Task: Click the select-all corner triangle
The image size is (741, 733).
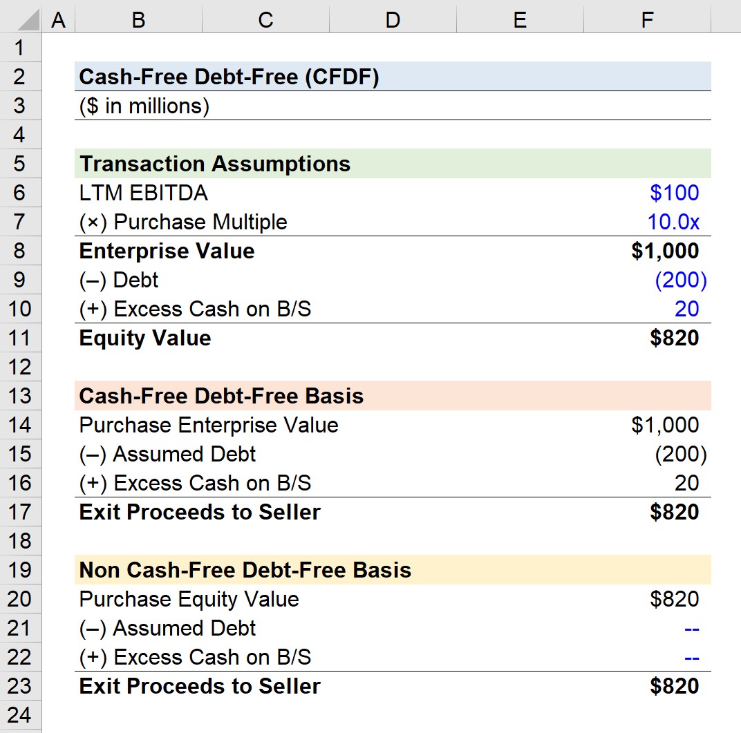Action: (x=21, y=19)
